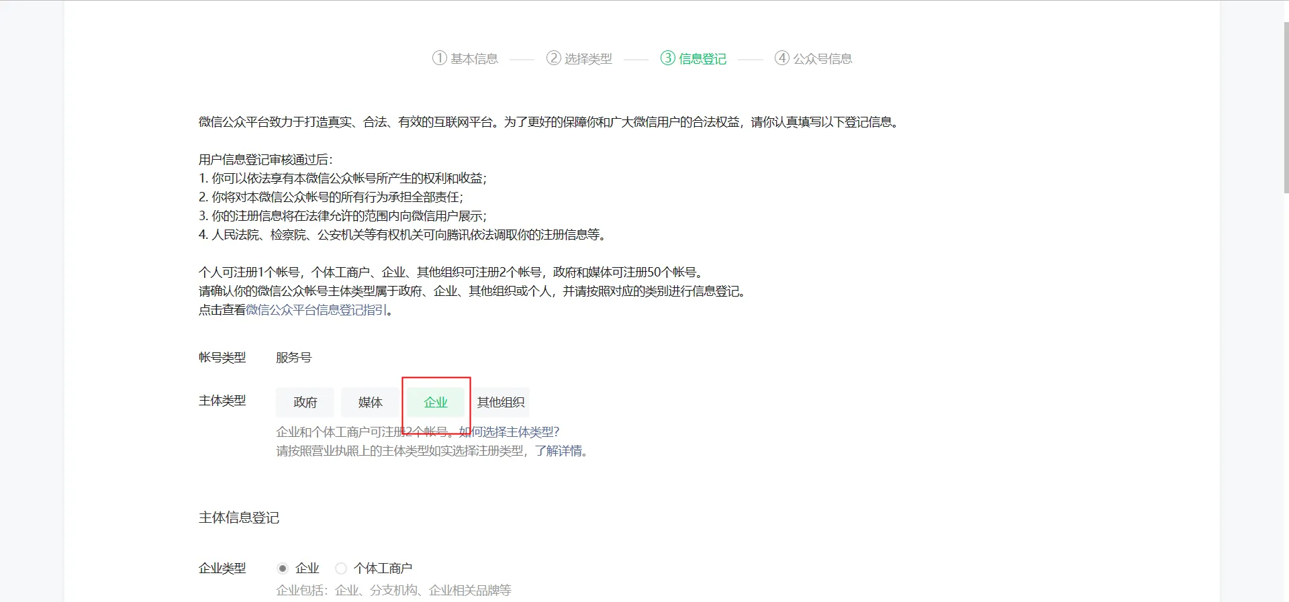Select the 企业 subject type button
This screenshot has height=602, width=1289.
pyautogui.click(x=436, y=402)
